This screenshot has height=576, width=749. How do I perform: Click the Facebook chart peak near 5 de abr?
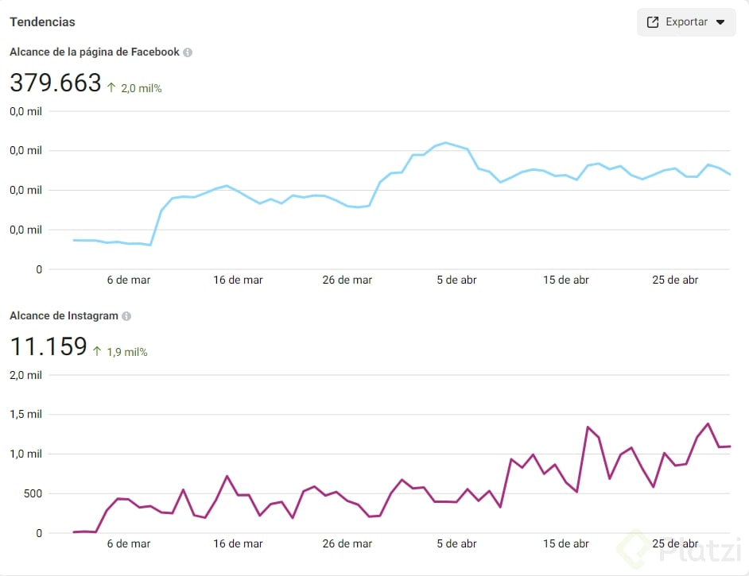pos(446,143)
